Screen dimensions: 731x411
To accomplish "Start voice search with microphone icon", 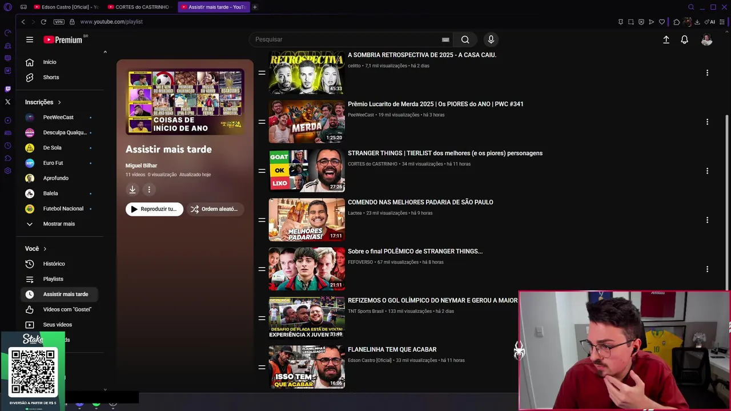I will coord(491,39).
